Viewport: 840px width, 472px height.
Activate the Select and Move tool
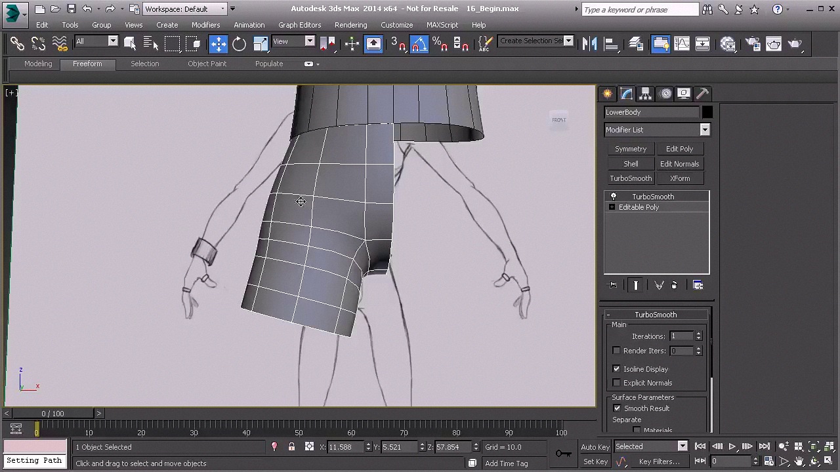pos(218,44)
